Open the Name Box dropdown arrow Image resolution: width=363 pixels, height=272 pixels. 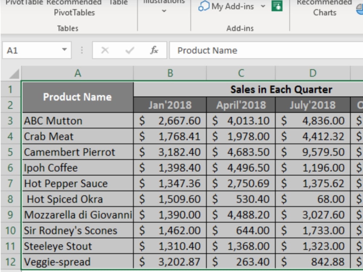64,49
